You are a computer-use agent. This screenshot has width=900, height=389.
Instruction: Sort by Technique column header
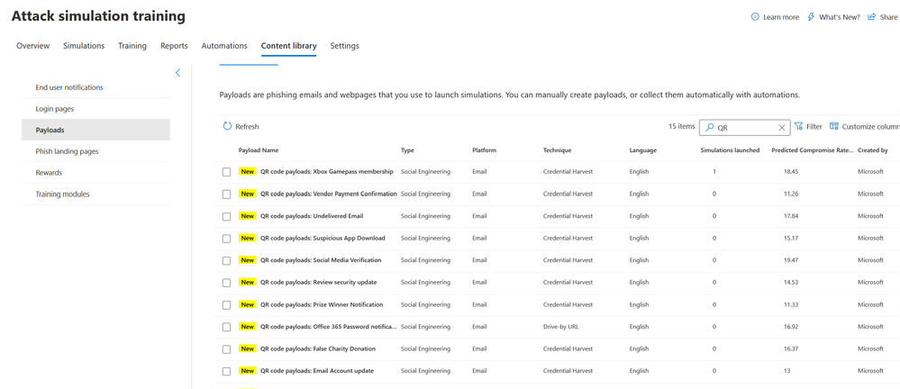tap(557, 150)
